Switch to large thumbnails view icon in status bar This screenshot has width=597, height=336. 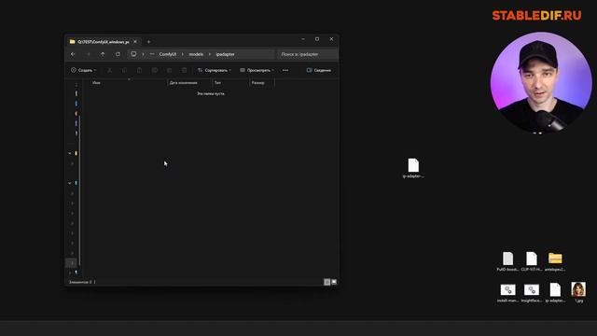(x=334, y=282)
